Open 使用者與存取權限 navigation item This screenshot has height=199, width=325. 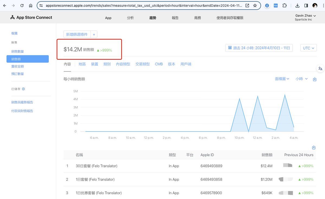click(230, 18)
